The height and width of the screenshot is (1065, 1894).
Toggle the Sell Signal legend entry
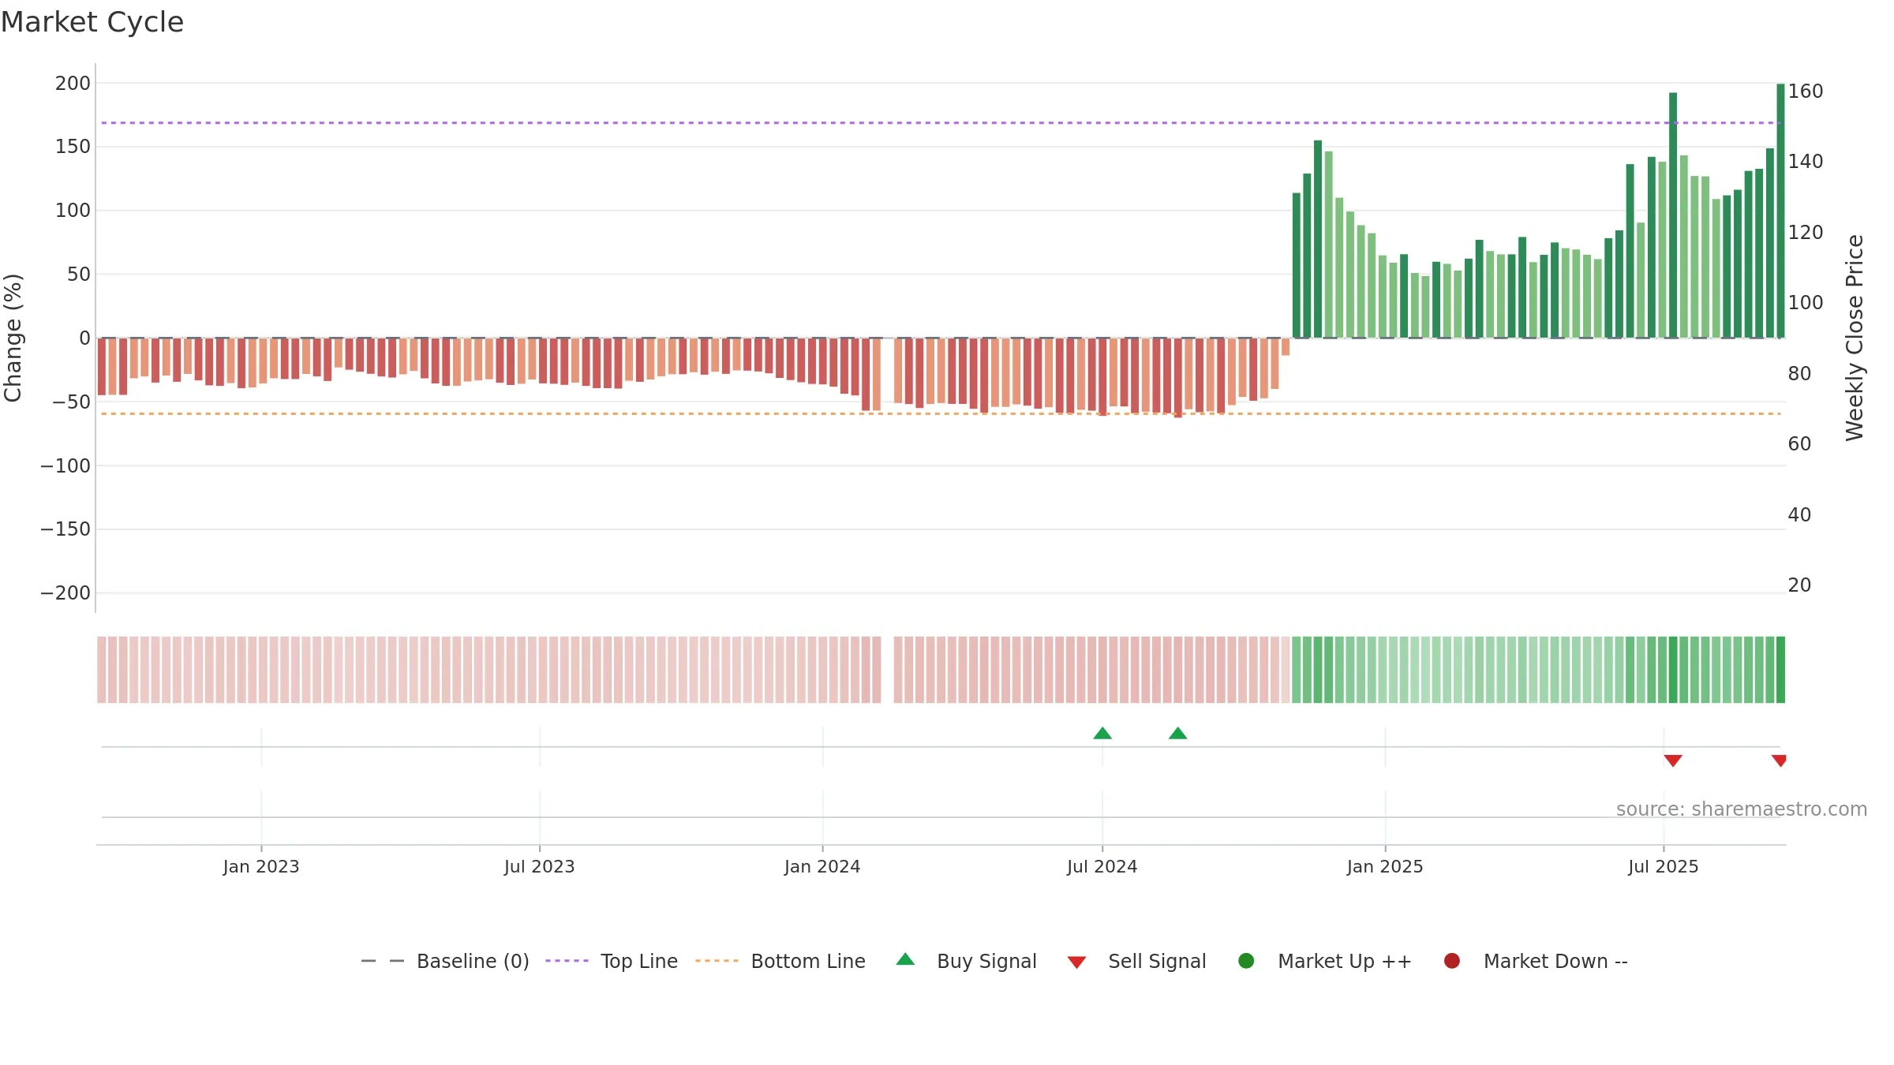point(1136,961)
